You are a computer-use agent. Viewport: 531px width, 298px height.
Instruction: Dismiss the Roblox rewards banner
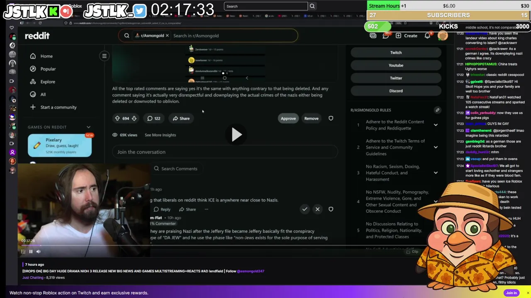pyautogui.click(x=528, y=293)
